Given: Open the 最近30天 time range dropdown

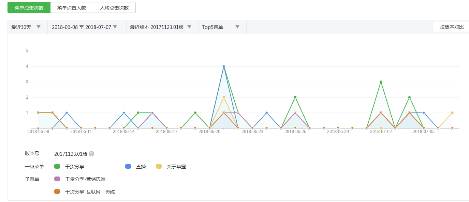Looking at the screenshot, I should pos(26,27).
